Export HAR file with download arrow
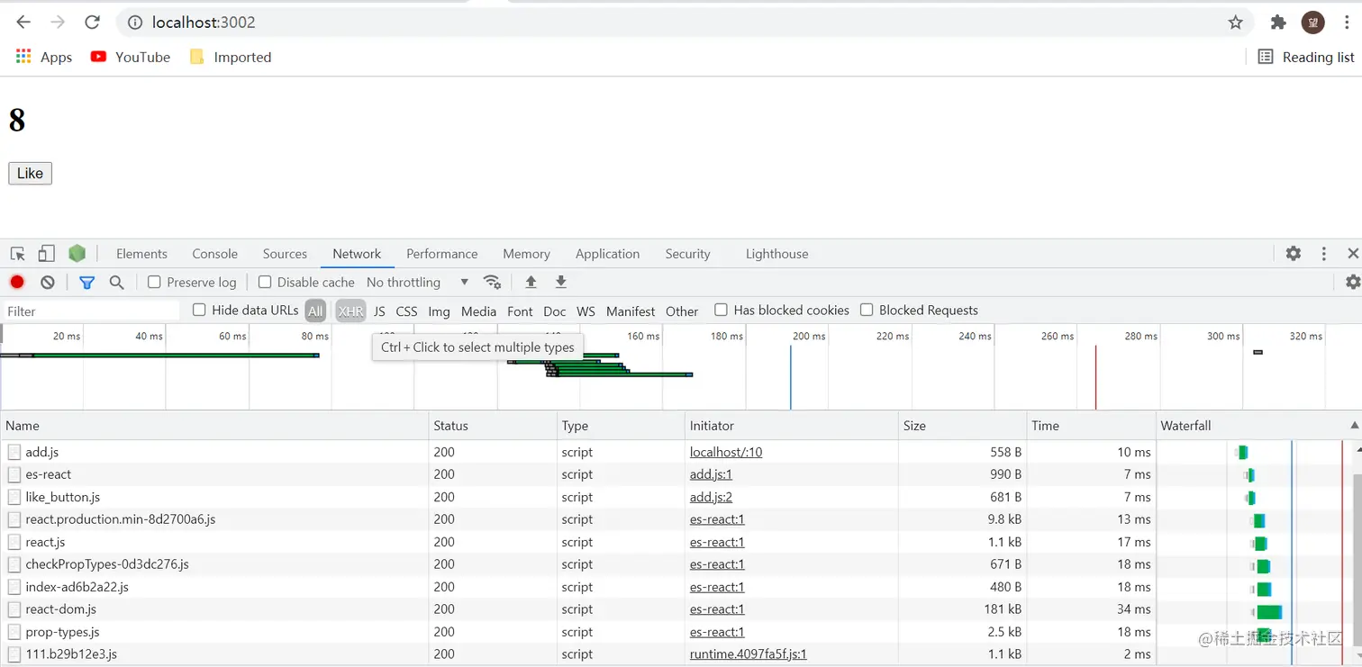This screenshot has width=1362, height=667. 560,282
